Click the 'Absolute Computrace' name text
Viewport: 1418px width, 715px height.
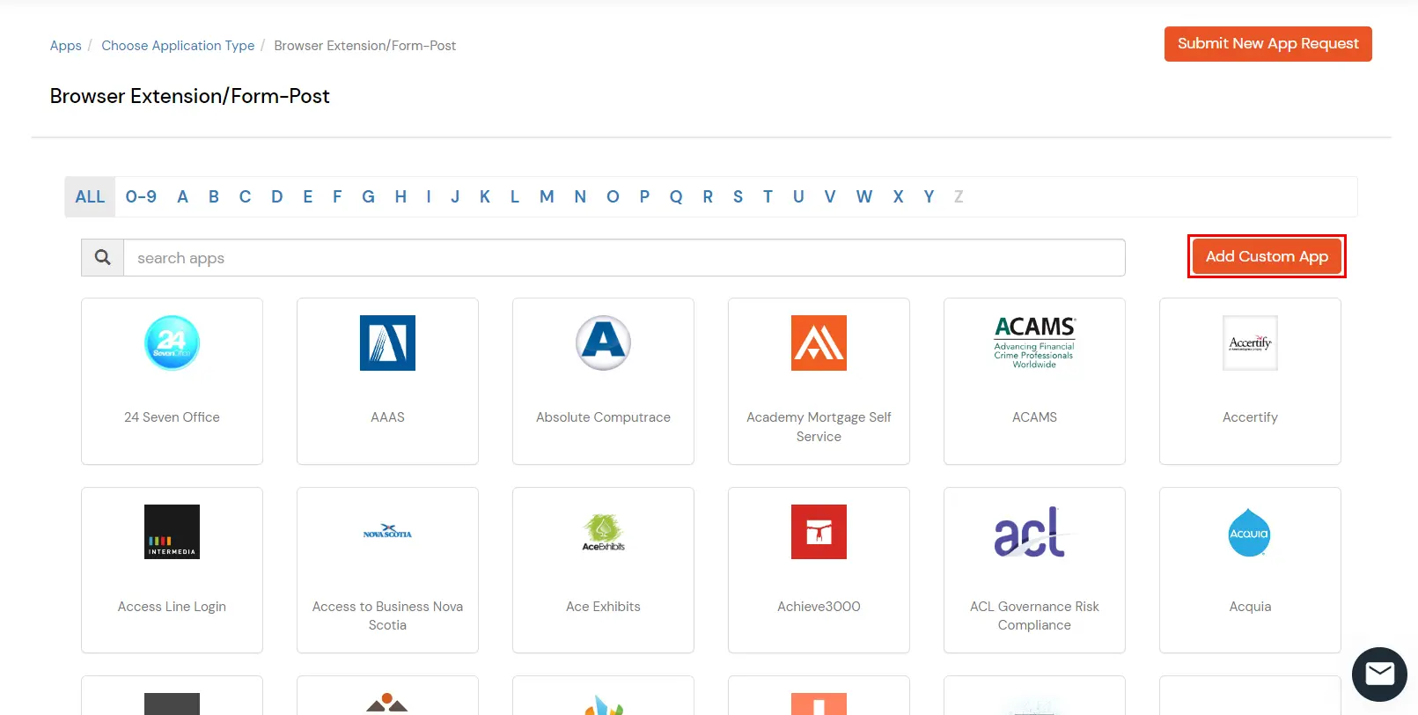[603, 417]
